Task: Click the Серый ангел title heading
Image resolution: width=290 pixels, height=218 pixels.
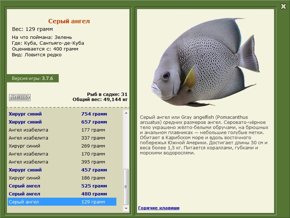Action: pyautogui.click(x=69, y=21)
